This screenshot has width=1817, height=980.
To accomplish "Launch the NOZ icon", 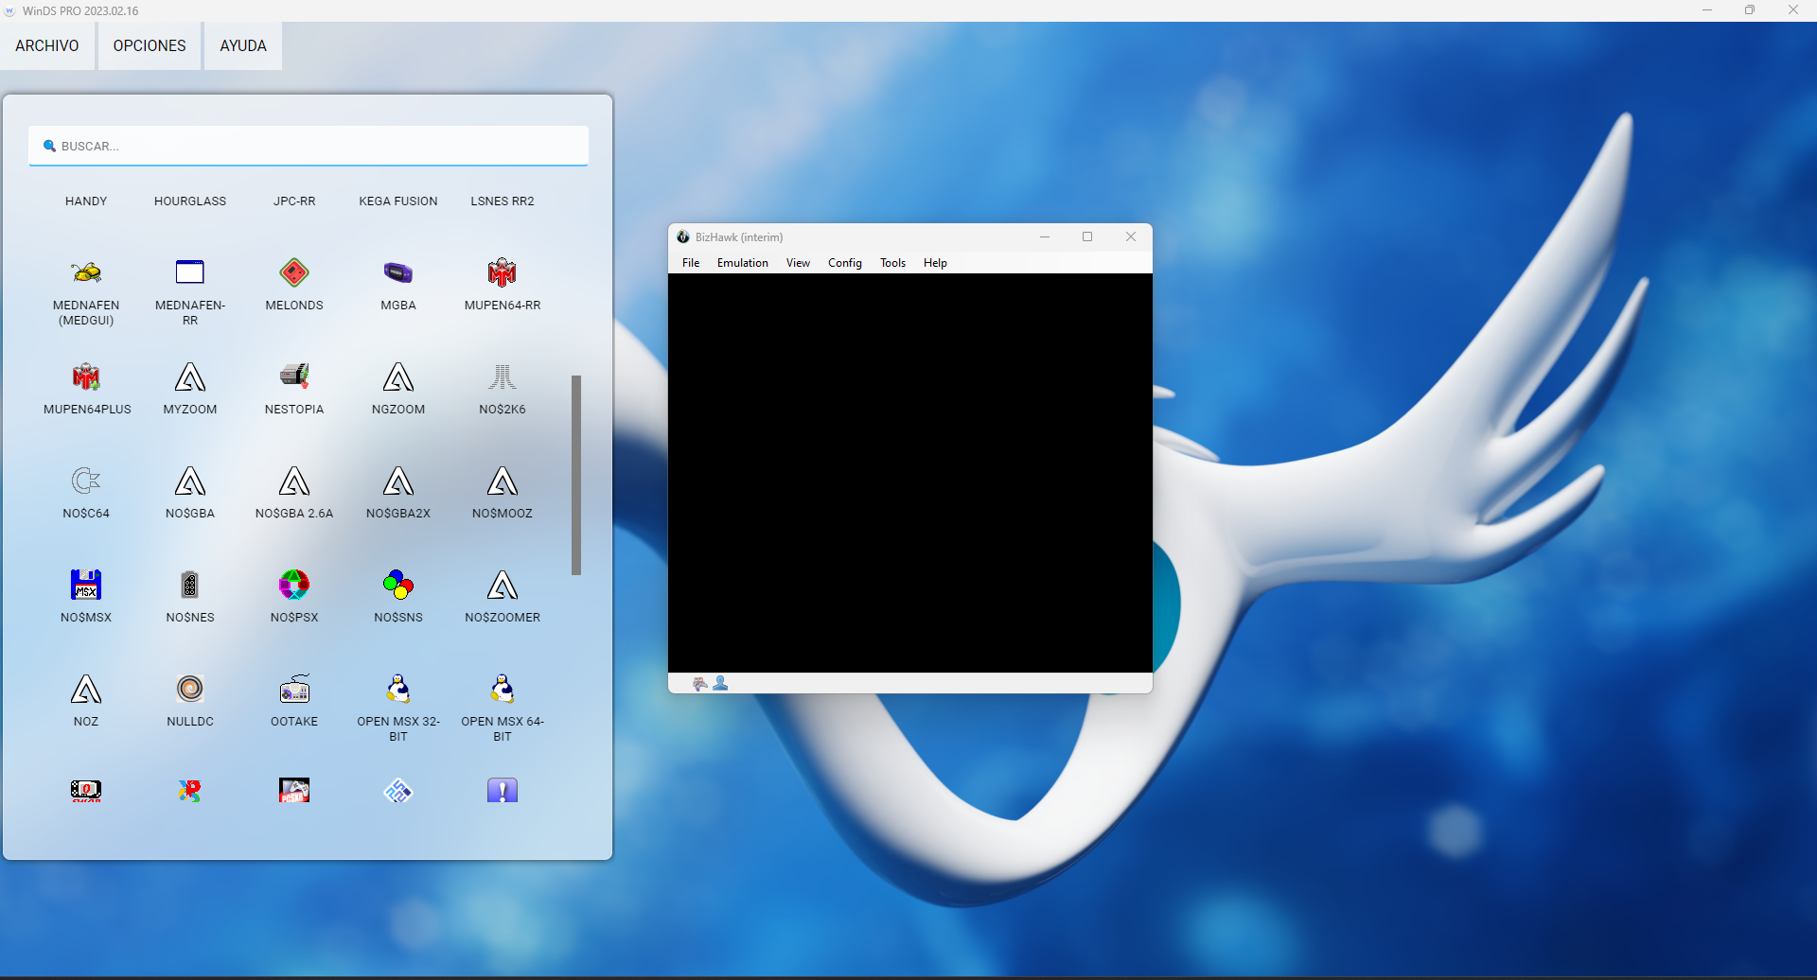I will 86,689.
